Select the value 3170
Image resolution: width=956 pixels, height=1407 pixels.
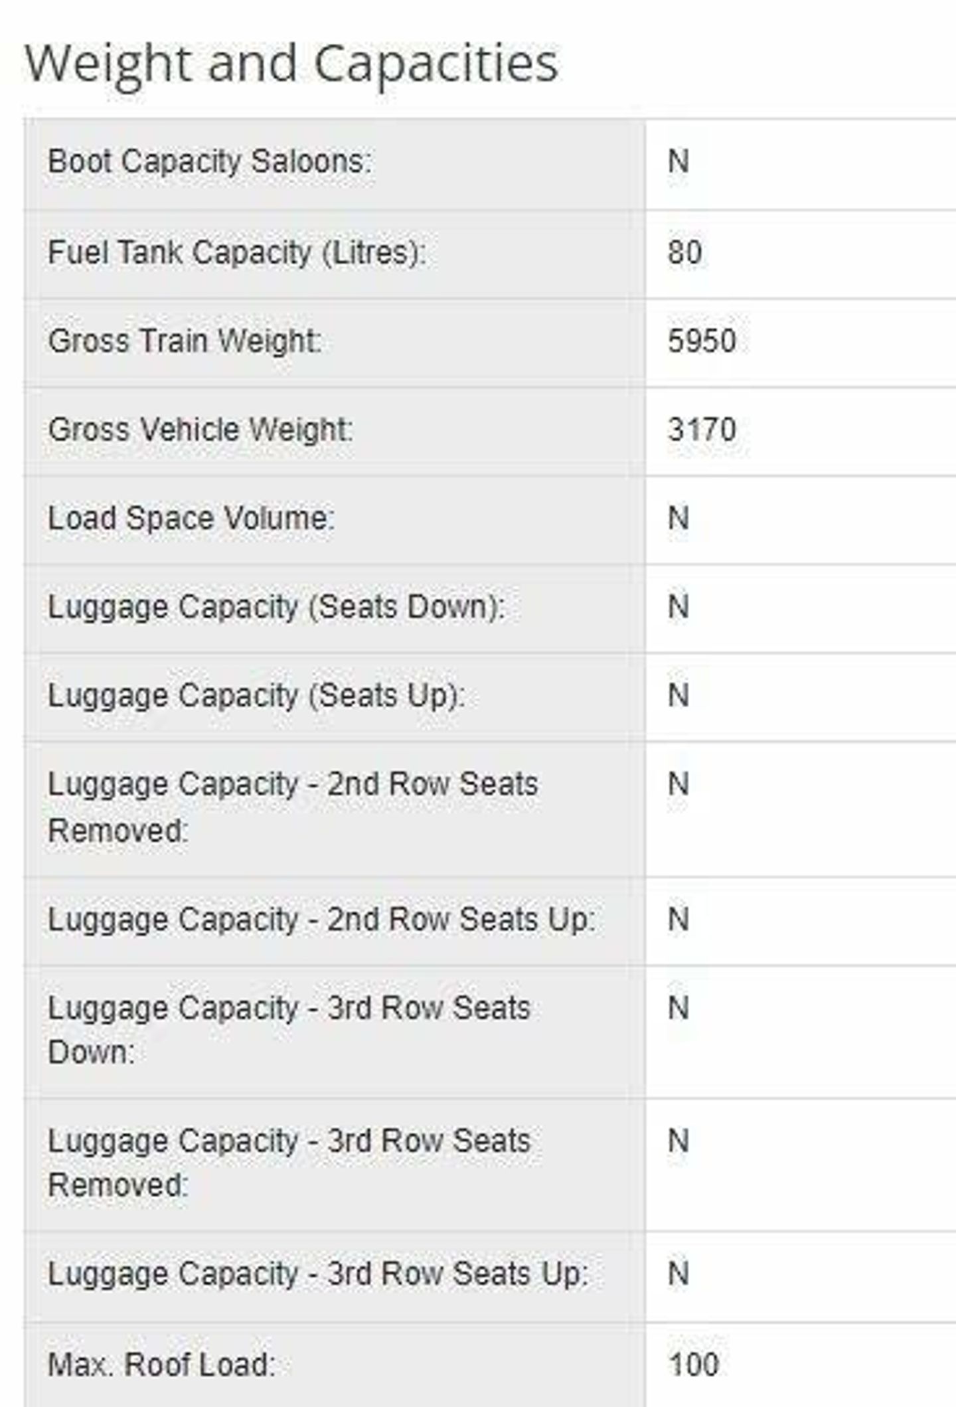click(x=702, y=430)
